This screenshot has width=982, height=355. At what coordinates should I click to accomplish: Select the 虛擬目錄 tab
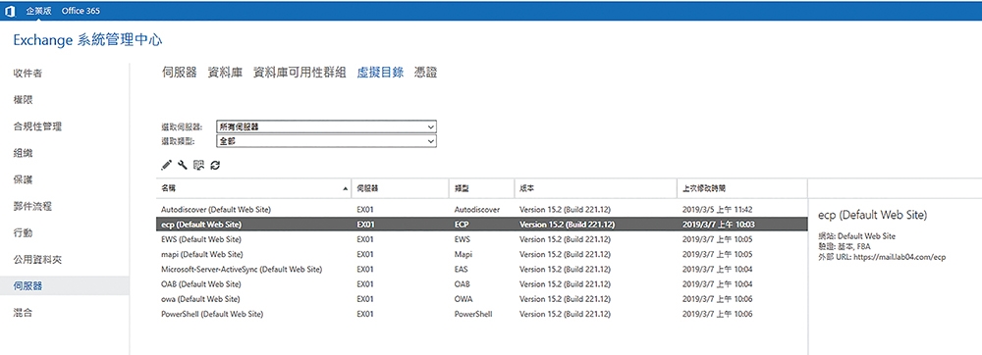tap(380, 73)
